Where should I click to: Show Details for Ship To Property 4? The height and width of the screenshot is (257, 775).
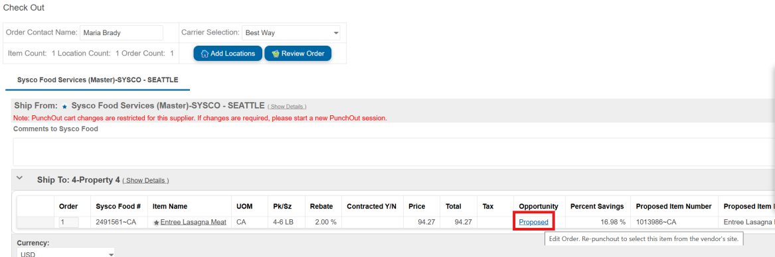(x=146, y=181)
